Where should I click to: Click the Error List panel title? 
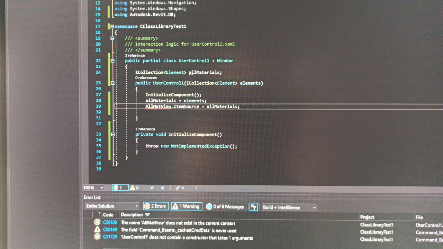point(92,197)
